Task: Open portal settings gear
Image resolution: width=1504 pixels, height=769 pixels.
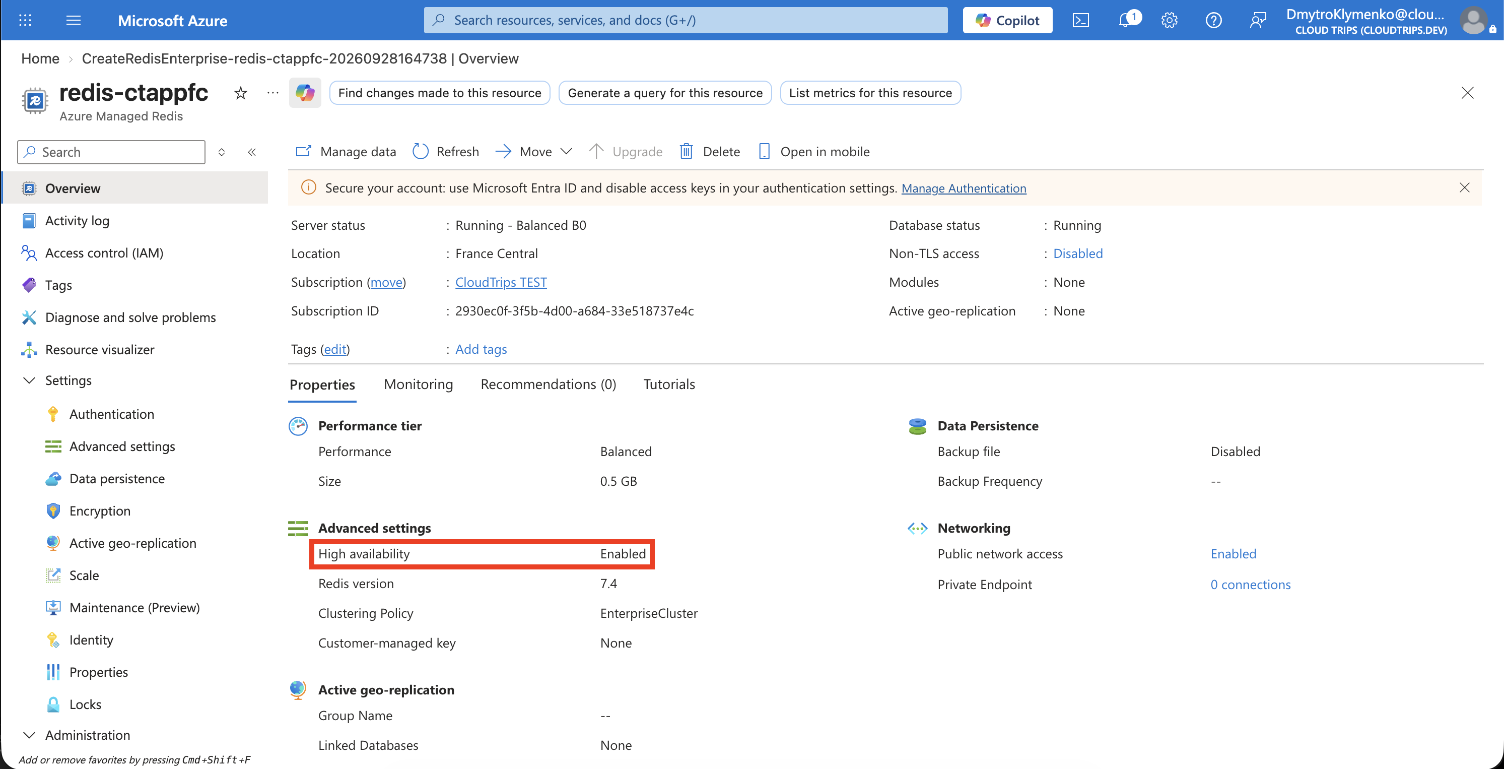Action: point(1169,21)
